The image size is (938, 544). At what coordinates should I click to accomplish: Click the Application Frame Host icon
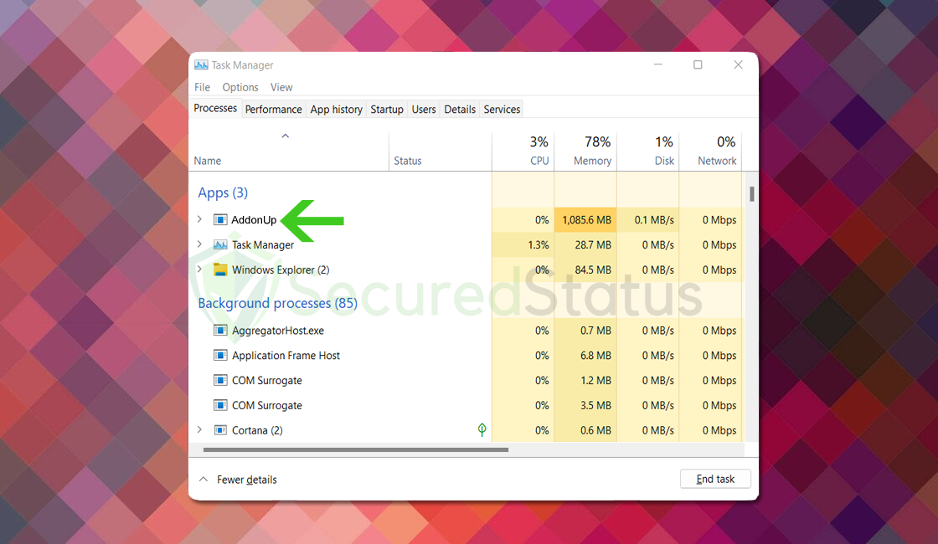tap(220, 356)
